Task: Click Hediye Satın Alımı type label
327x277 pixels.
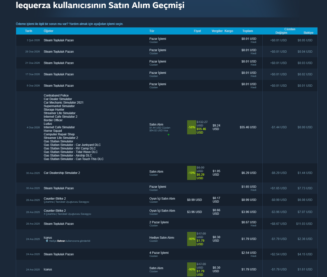Action: [162, 238]
